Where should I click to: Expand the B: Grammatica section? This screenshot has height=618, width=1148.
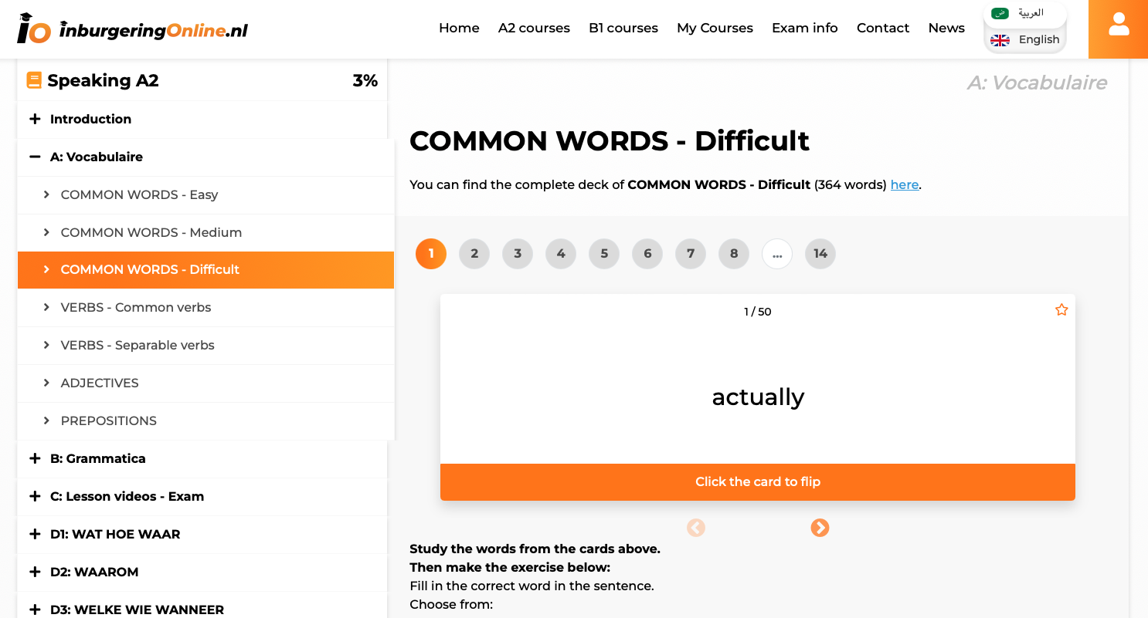(x=35, y=458)
